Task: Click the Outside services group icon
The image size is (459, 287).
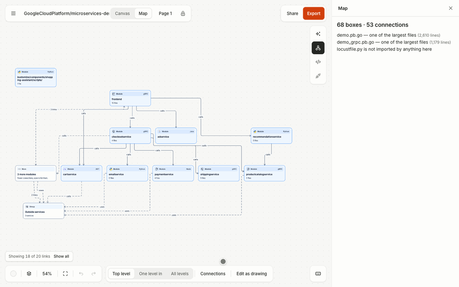Action: (27, 206)
